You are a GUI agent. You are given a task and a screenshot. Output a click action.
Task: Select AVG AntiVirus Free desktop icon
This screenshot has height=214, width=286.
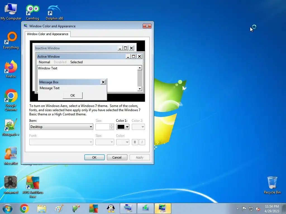(33, 187)
